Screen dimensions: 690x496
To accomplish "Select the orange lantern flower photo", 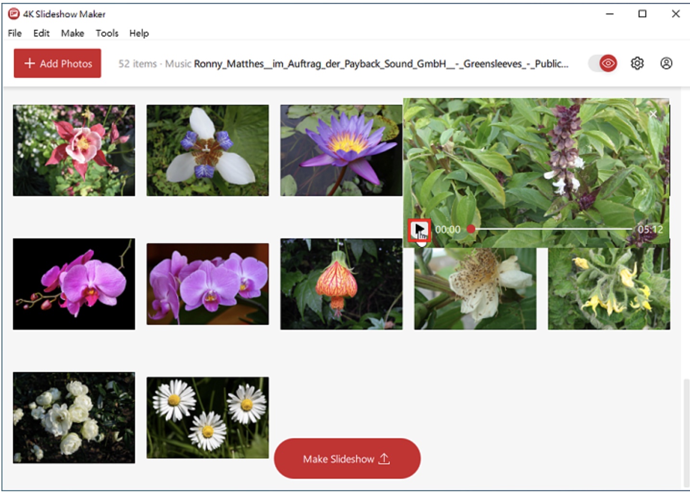I will (x=341, y=284).
